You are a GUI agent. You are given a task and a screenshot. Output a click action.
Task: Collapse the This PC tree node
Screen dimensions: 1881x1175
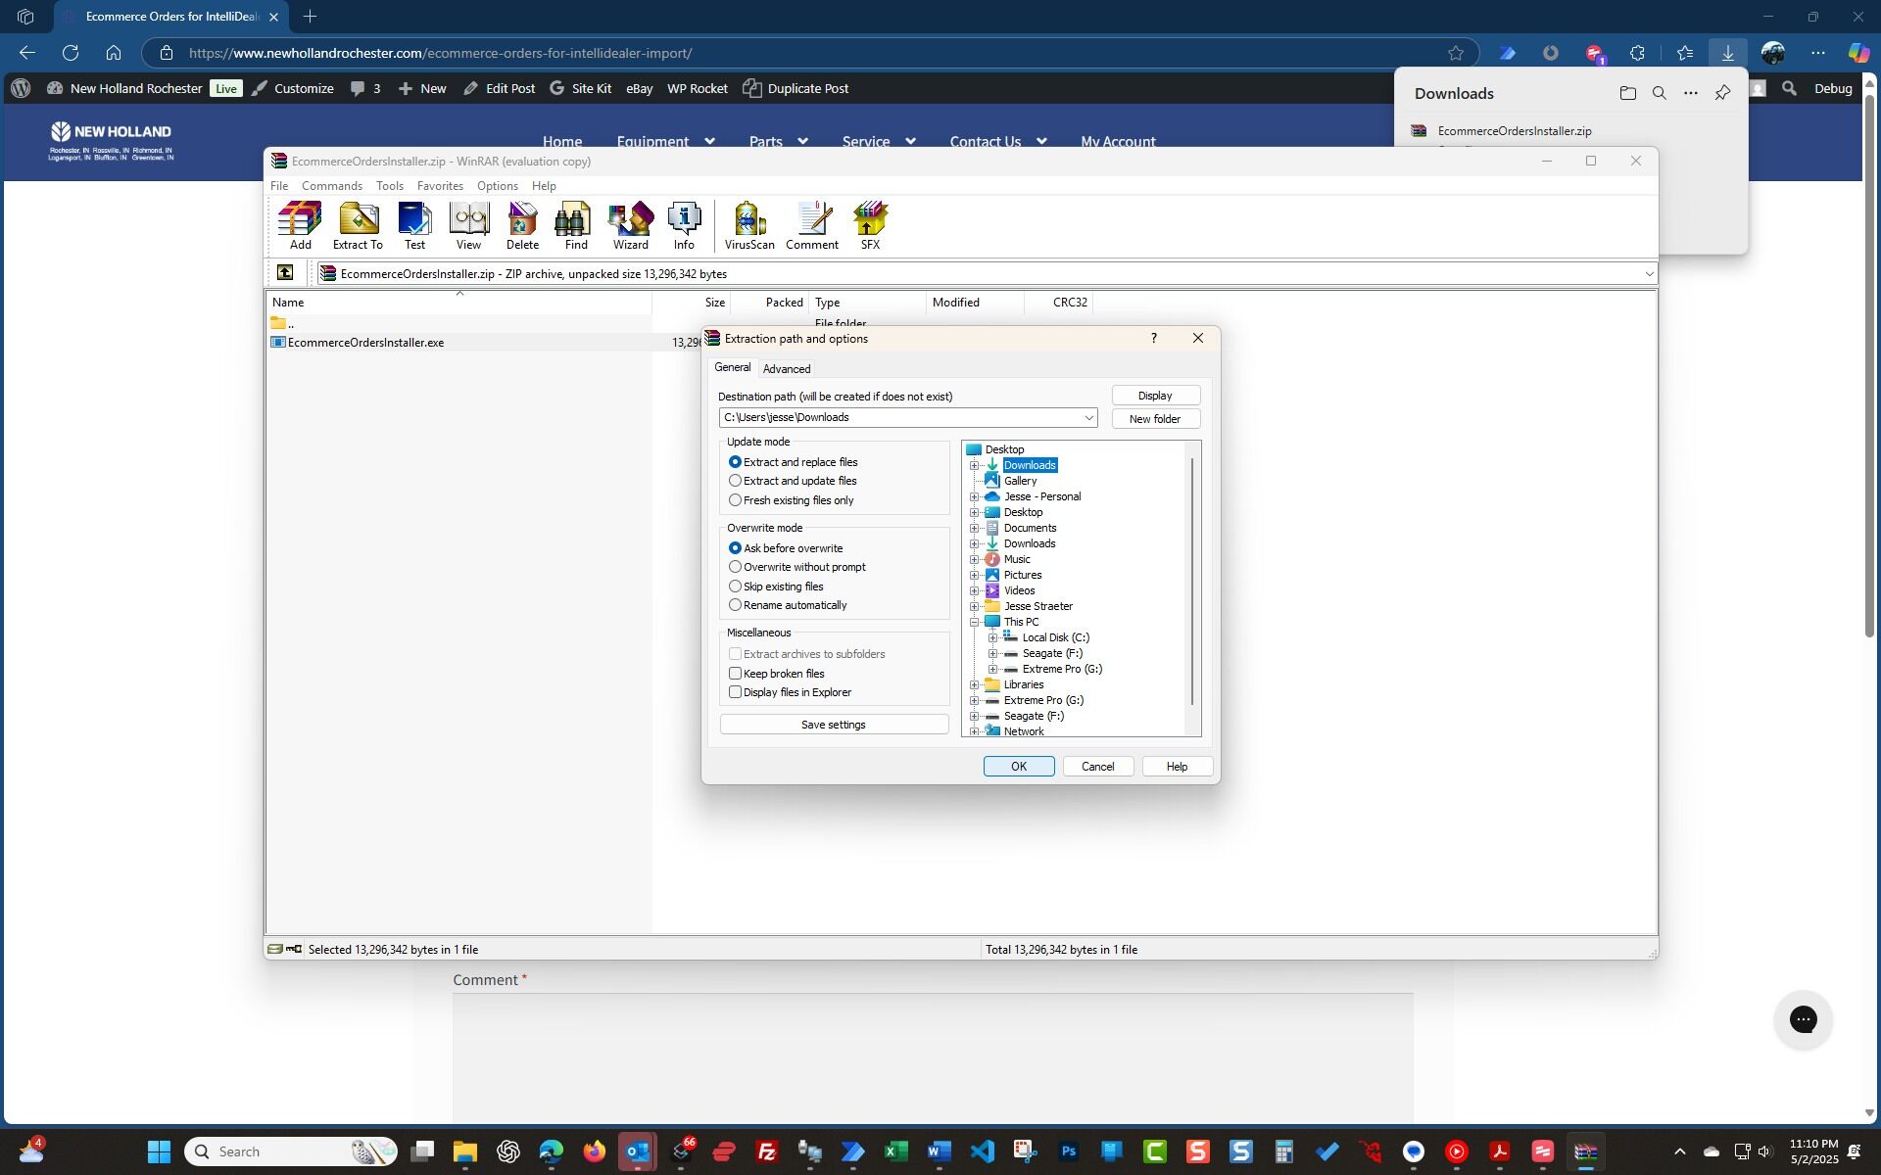click(975, 622)
